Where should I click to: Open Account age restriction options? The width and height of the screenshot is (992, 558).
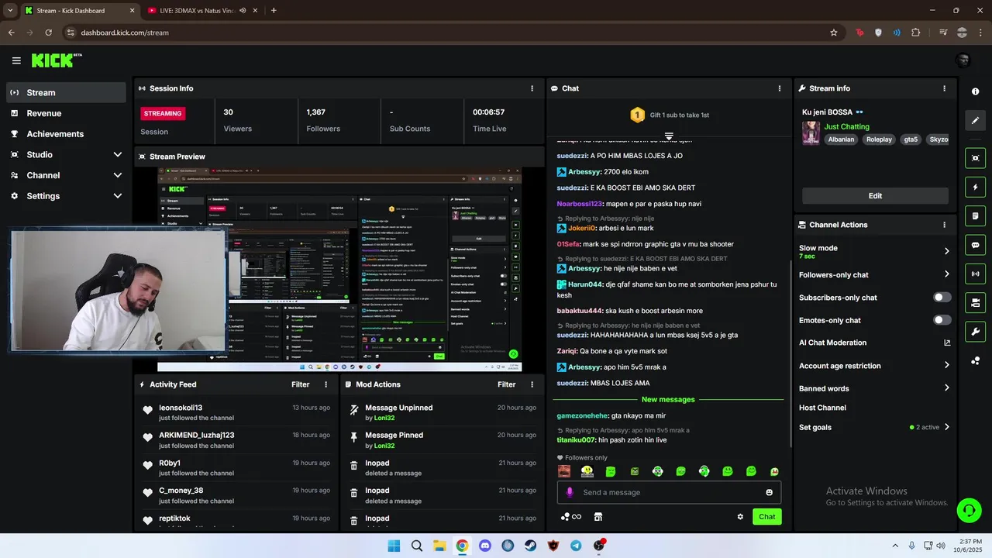tap(946, 366)
